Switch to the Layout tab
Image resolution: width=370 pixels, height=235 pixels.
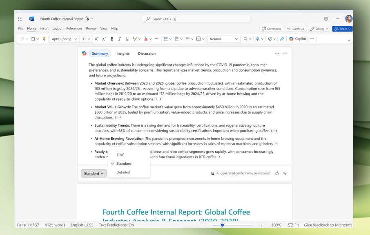(57, 28)
